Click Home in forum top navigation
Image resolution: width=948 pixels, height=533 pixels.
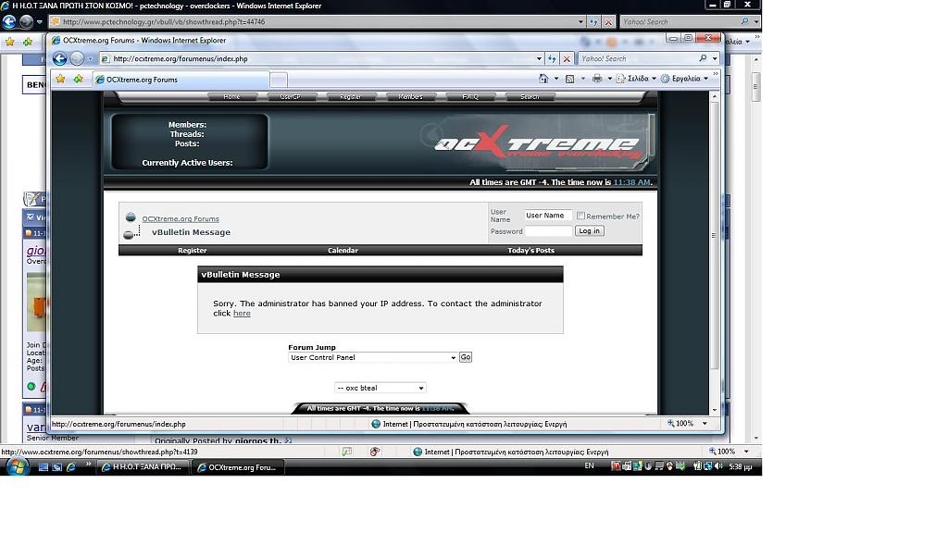[231, 96]
